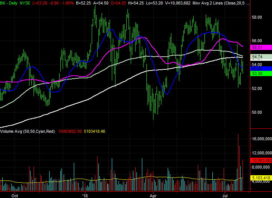The height and width of the screenshot is (198, 272).
Task: Click the yellow 5103418.46 average volume value
Action: [x=95, y=131]
